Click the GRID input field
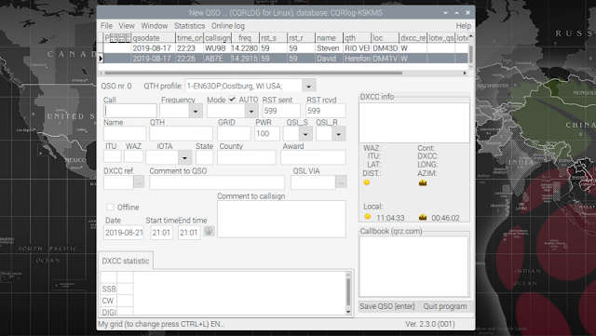596x336 pixels. [234, 134]
